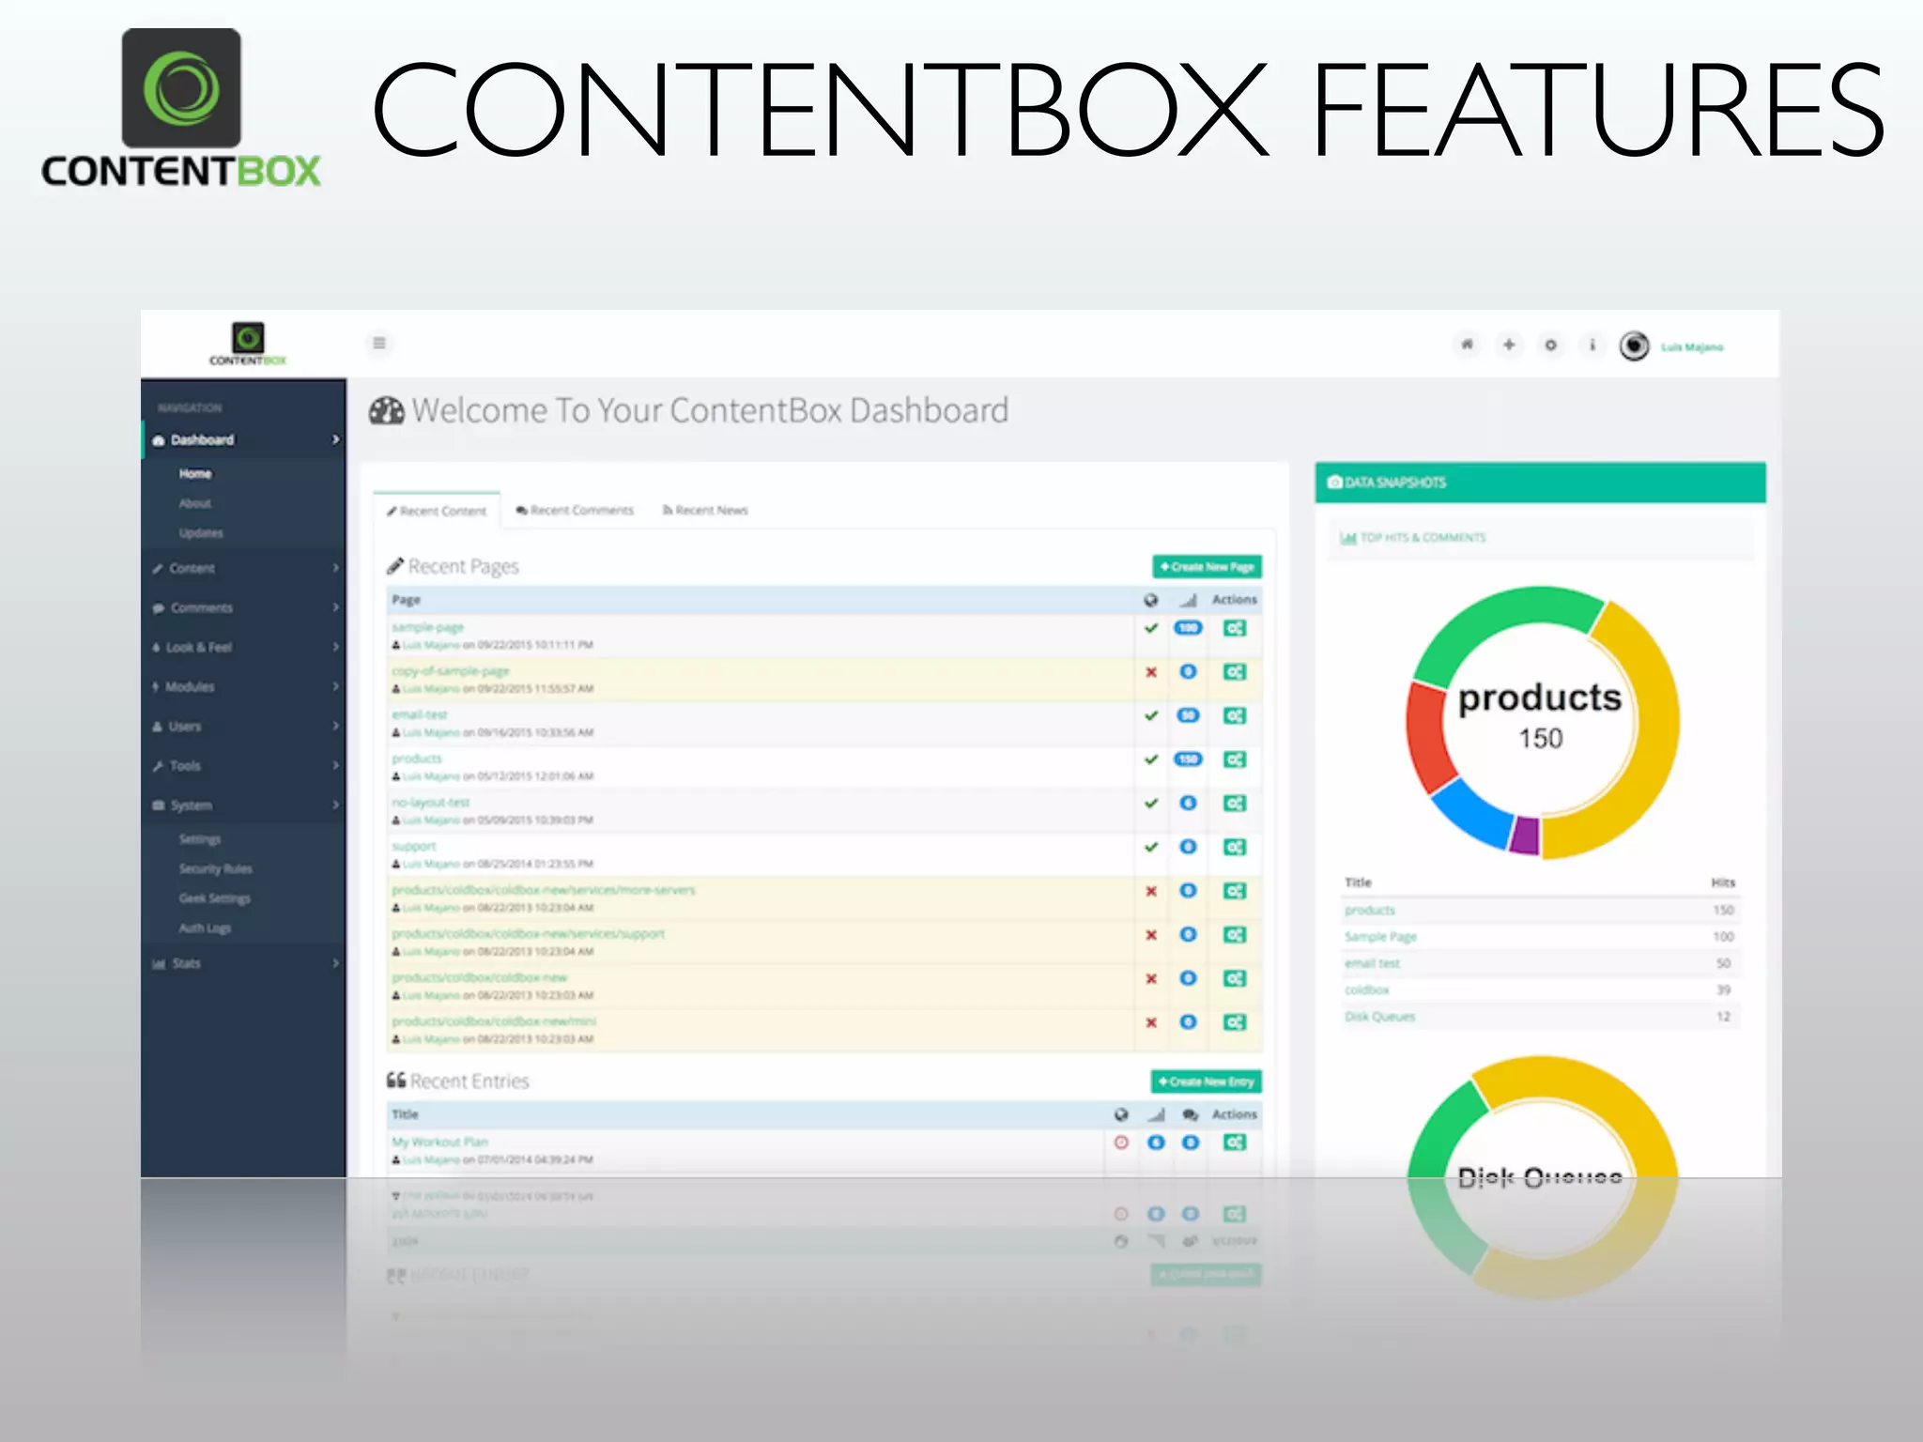The width and height of the screenshot is (1923, 1442).
Task: Expand the Stats navigation menu
Action: point(243,963)
